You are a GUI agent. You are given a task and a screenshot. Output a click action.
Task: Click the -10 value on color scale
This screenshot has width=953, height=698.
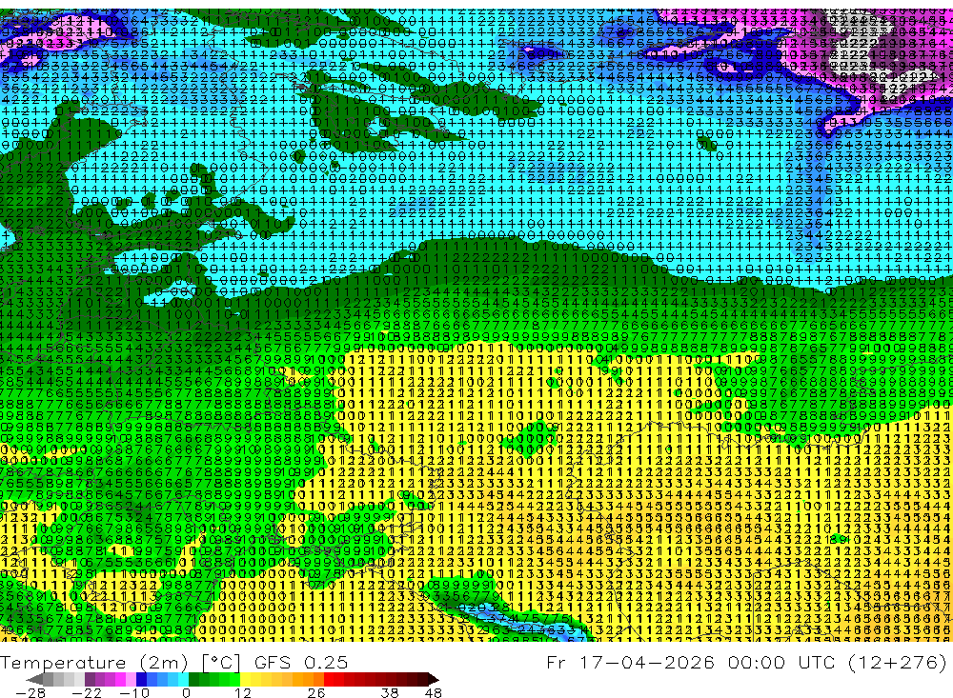pyautogui.click(x=134, y=692)
